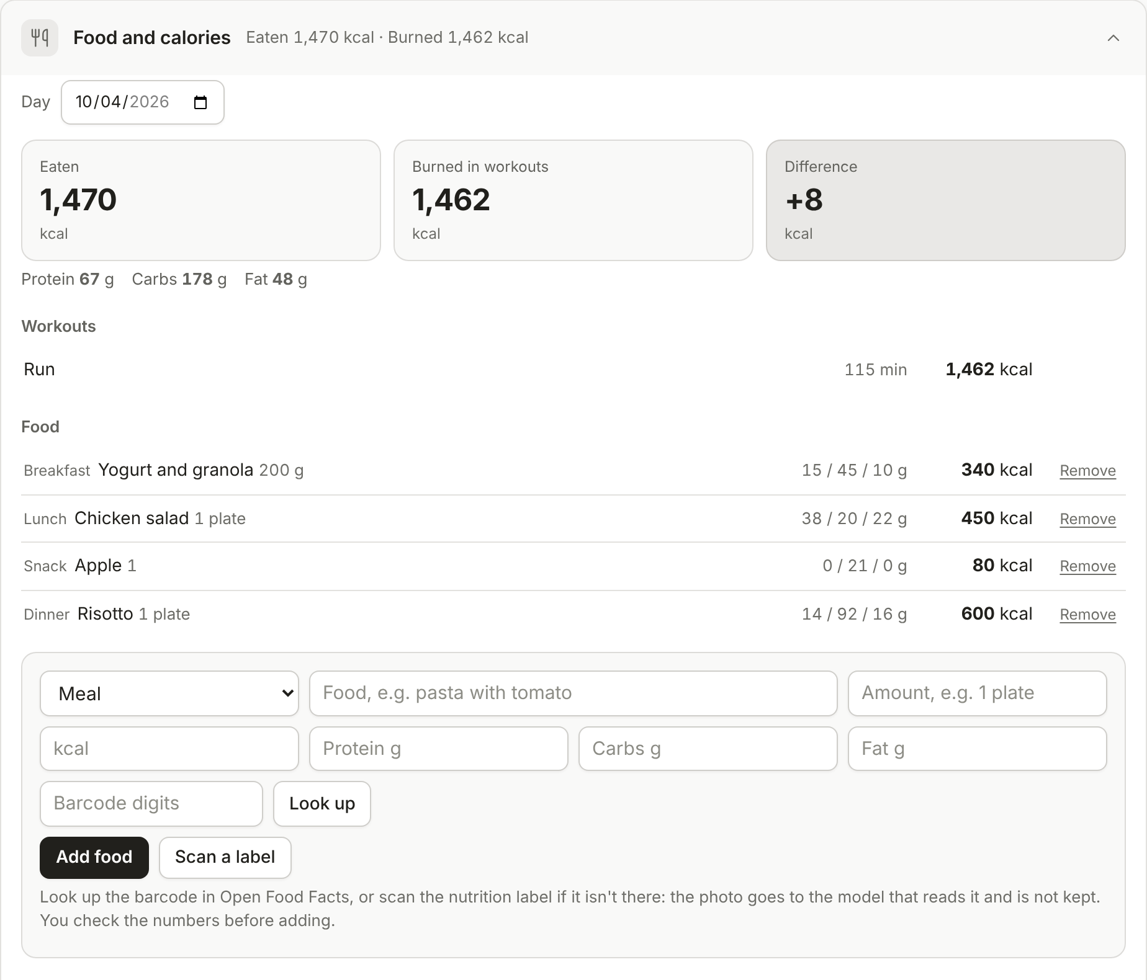Collapse the Food and calories section chevron
Viewport: 1147px width, 980px height.
point(1113,38)
